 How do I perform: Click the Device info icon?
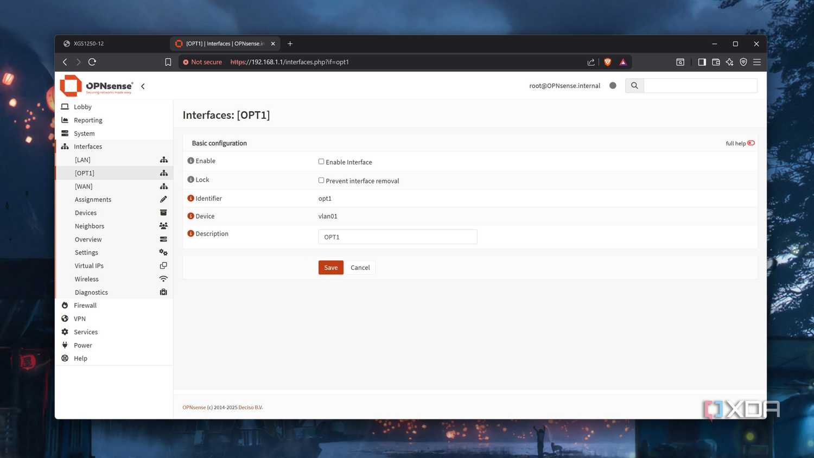pos(190,216)
